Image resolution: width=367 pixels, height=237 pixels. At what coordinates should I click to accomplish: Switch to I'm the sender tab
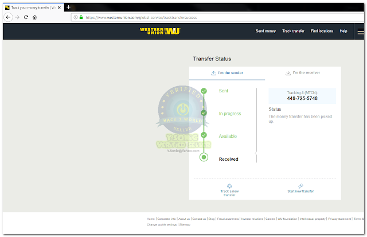click(227, 73)
